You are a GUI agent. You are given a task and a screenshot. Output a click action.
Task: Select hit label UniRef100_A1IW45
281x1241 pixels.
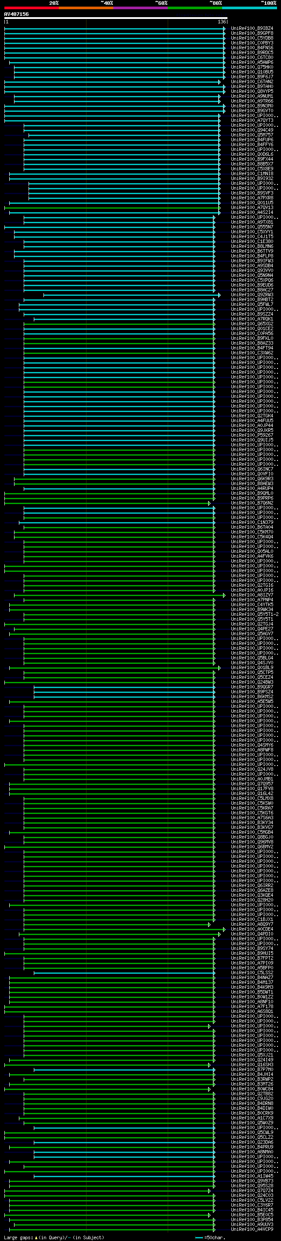click(252, 1176)
